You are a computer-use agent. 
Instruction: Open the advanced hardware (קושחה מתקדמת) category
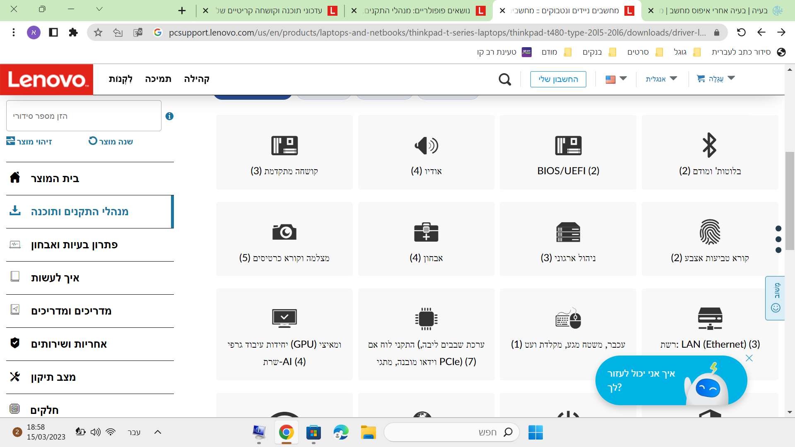284,152
